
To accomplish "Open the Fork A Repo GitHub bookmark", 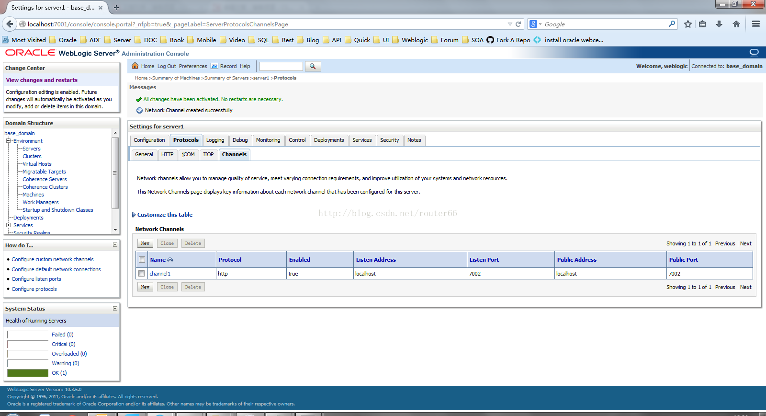I will (x=508, y=40).
